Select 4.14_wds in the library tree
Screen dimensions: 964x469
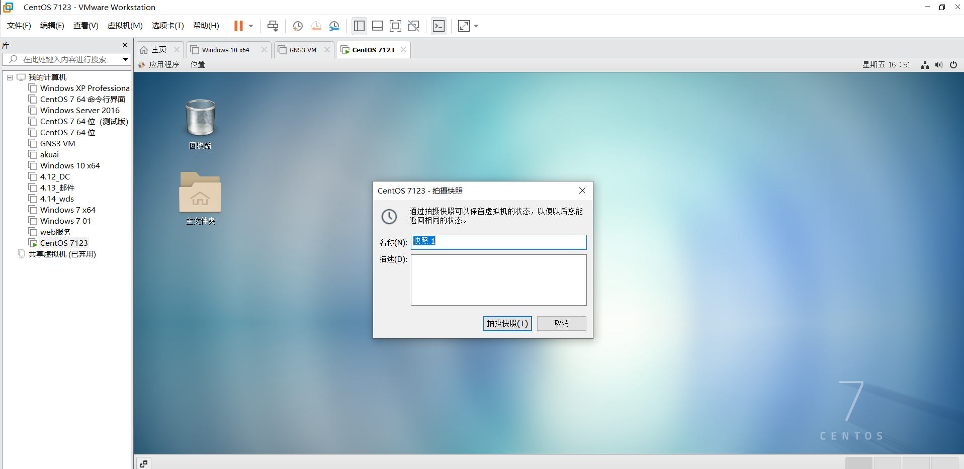click(x=51, y=199)
